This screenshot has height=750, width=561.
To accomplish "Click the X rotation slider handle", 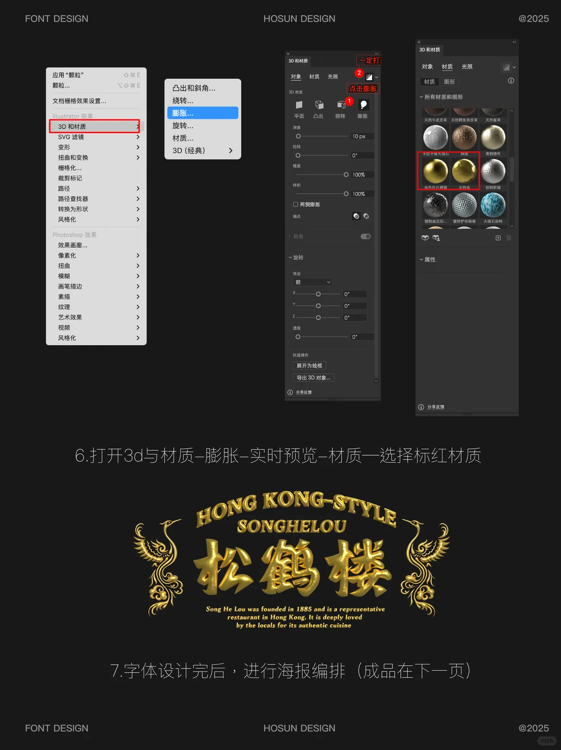I will (318, 294).
